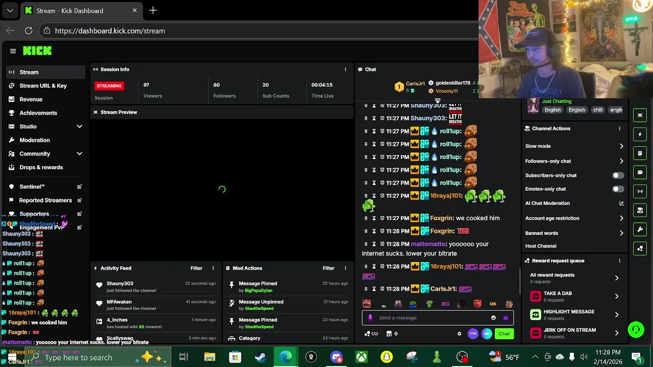This screenshot has height=367, width=653.
Task: Open chat settings gear icon
Action: pyautogui.click(x=459, y=334)
